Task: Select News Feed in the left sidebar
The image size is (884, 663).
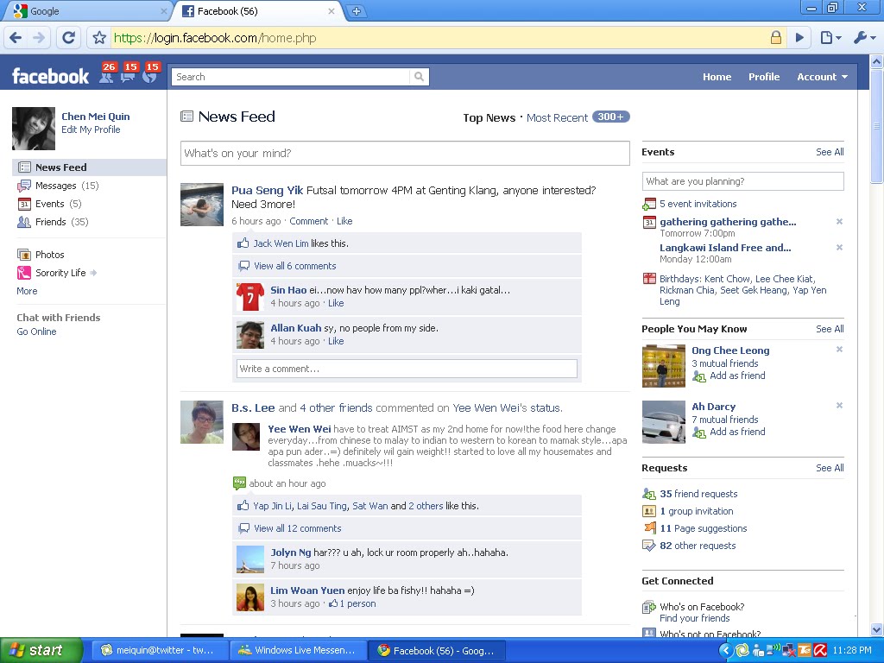Action: click(89, 167)
